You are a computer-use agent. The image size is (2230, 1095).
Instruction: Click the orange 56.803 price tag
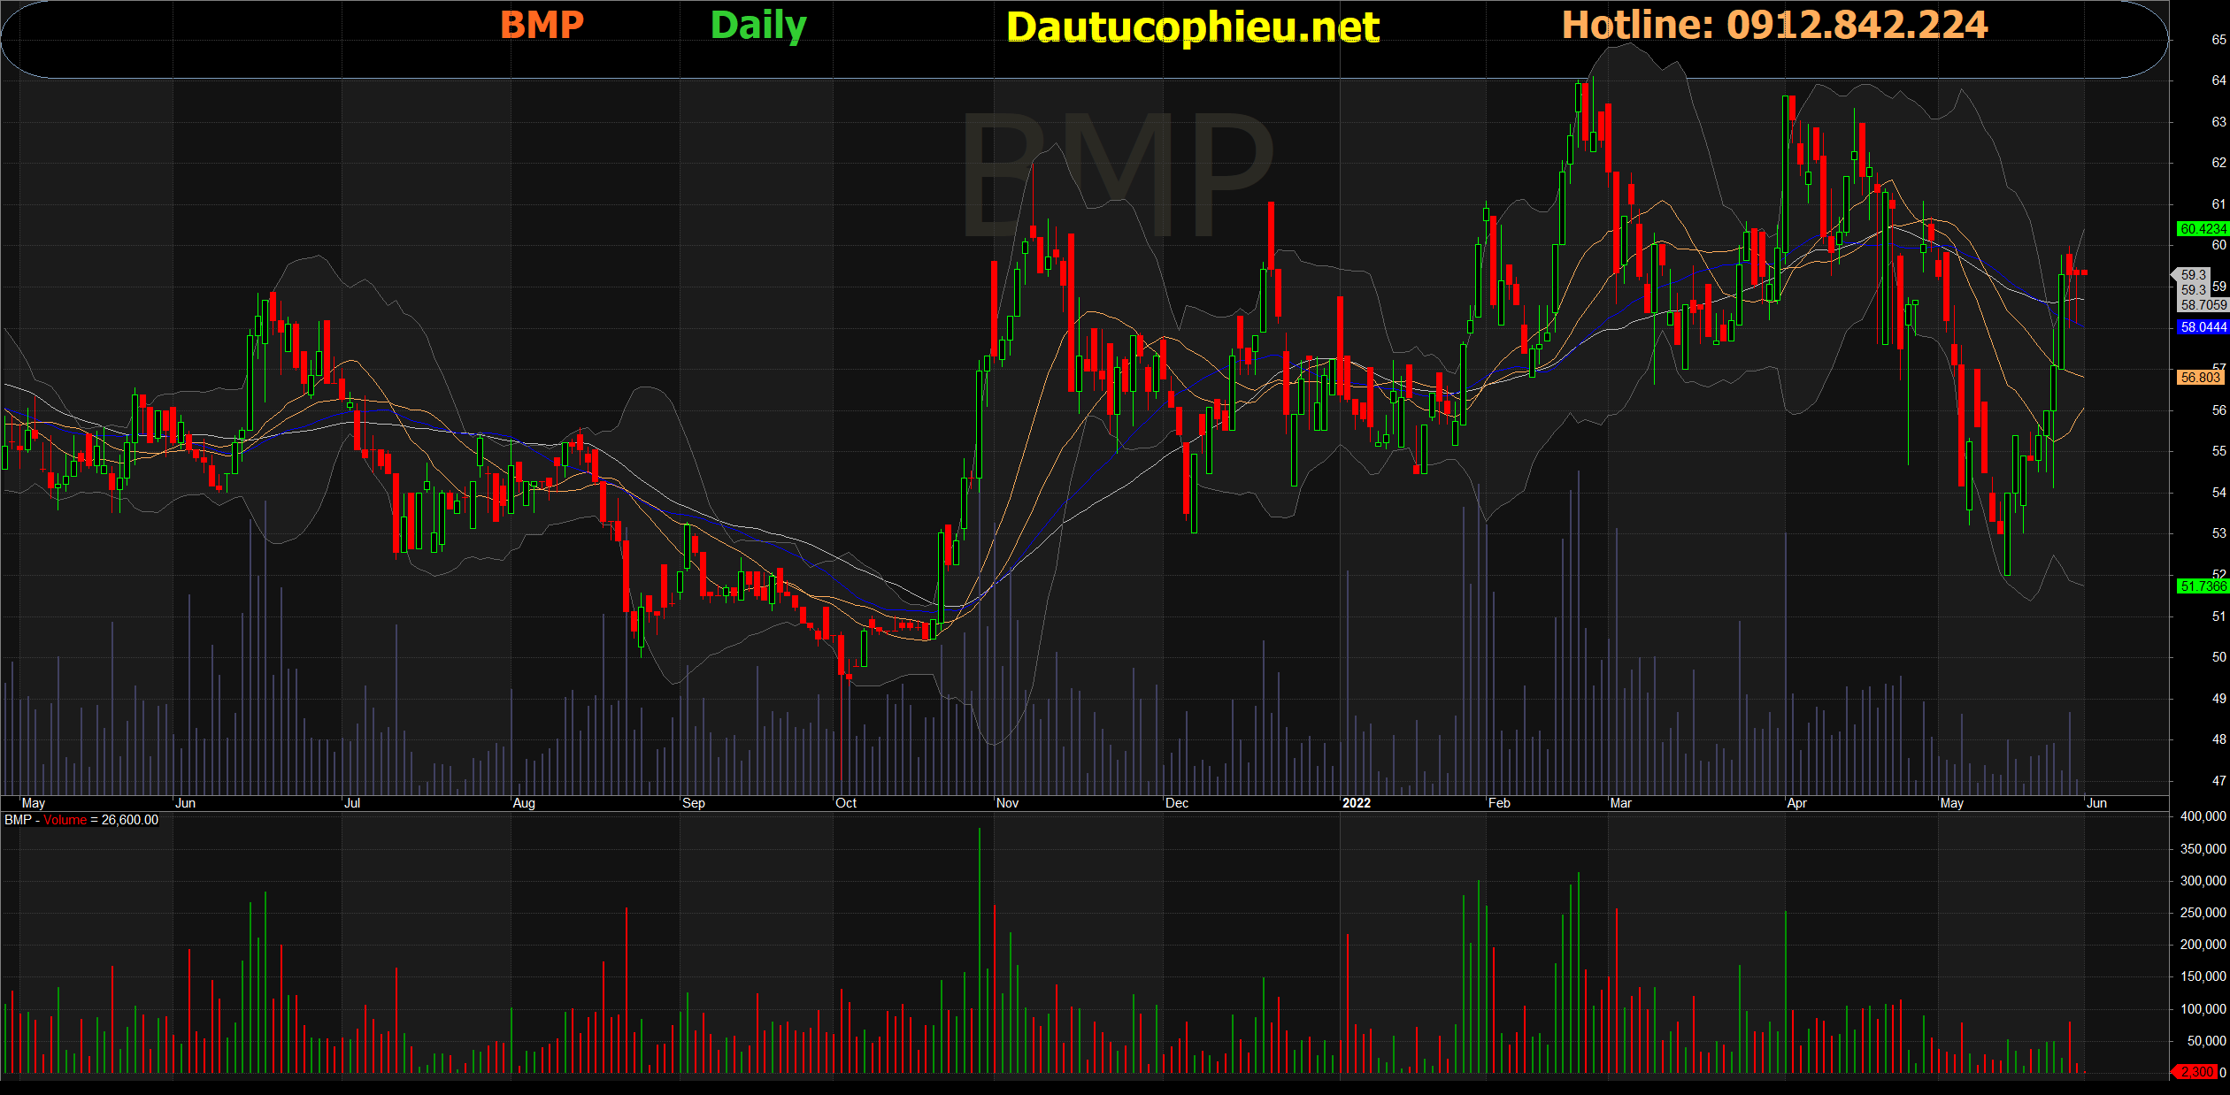[2200, 378]
